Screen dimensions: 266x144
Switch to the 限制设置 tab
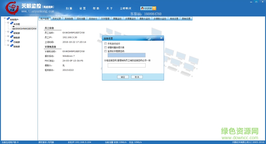click(x=186, y=19)
